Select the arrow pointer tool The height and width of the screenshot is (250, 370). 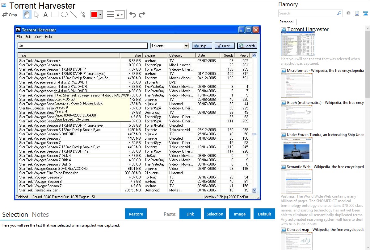point(36,14)
